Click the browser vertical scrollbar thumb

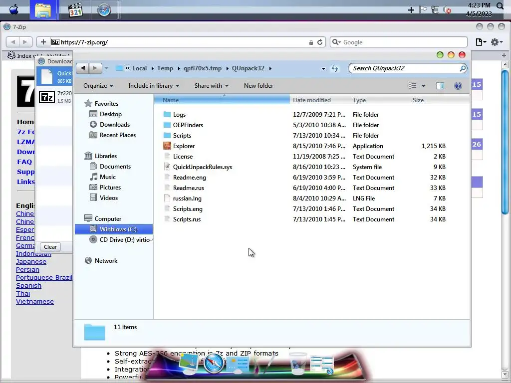[x=505, y=142]
